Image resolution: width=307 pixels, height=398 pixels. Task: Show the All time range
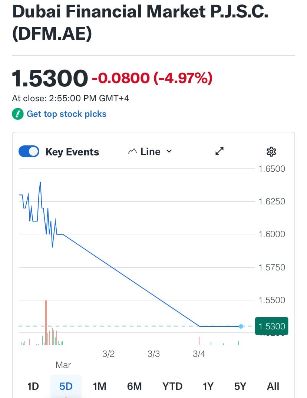click(x=273, y=386)
